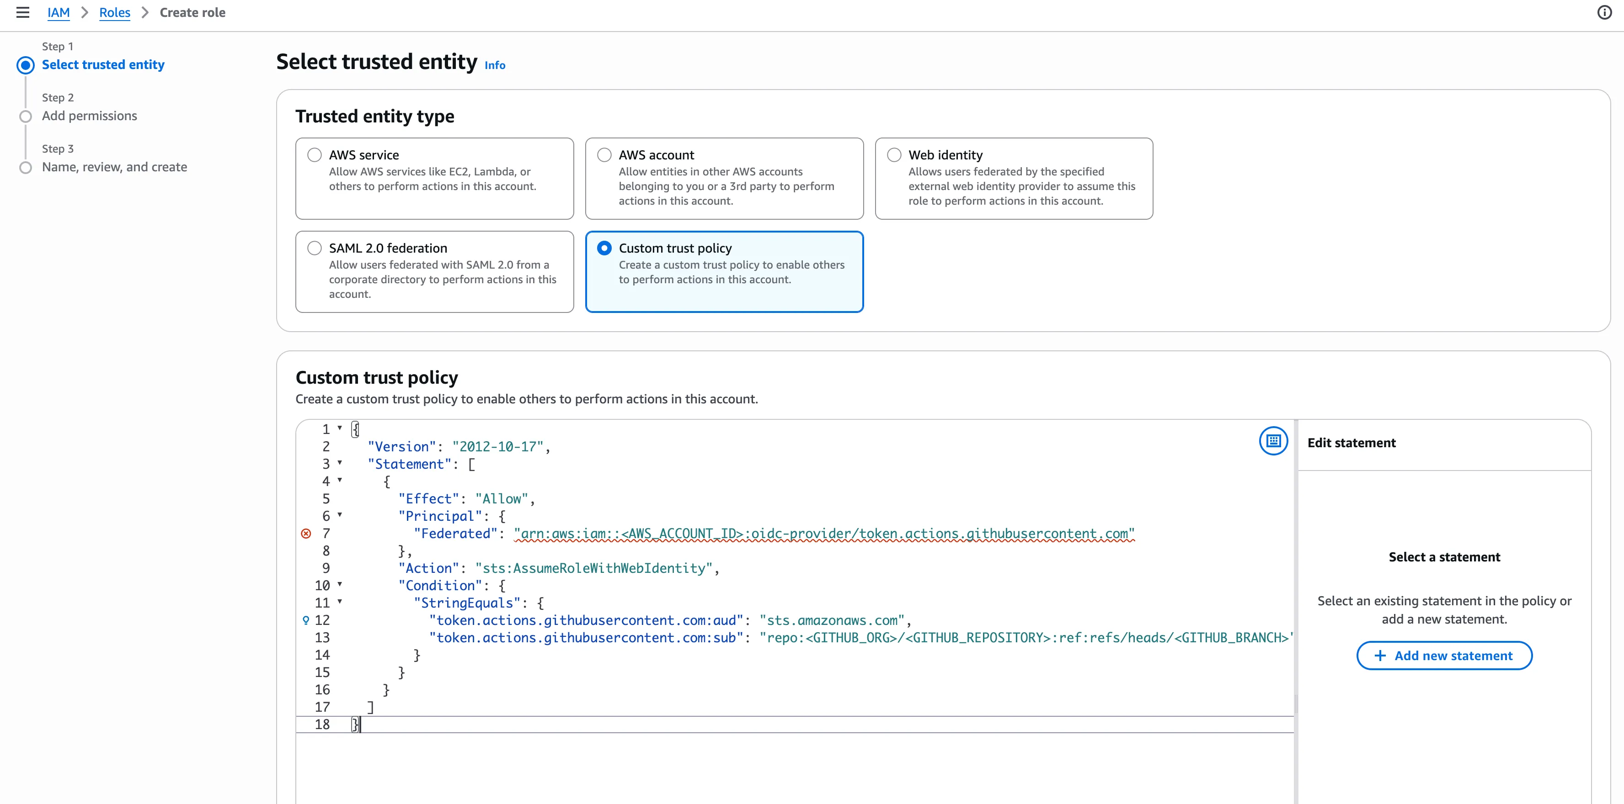The image size is (1624, 804).
Task: Collapse the Principal fold on line 6
Action: pyautogui.click(x=340, y=515)
